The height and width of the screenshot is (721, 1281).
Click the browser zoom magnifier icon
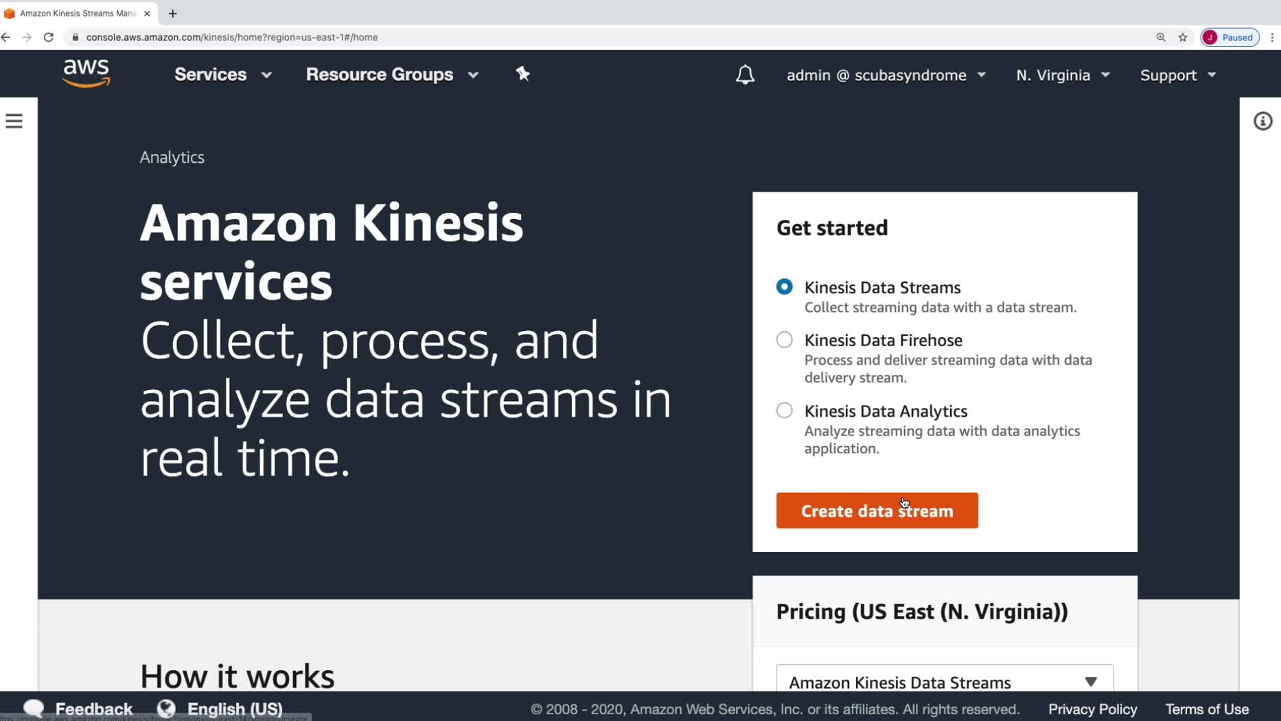click(1161, 37)
